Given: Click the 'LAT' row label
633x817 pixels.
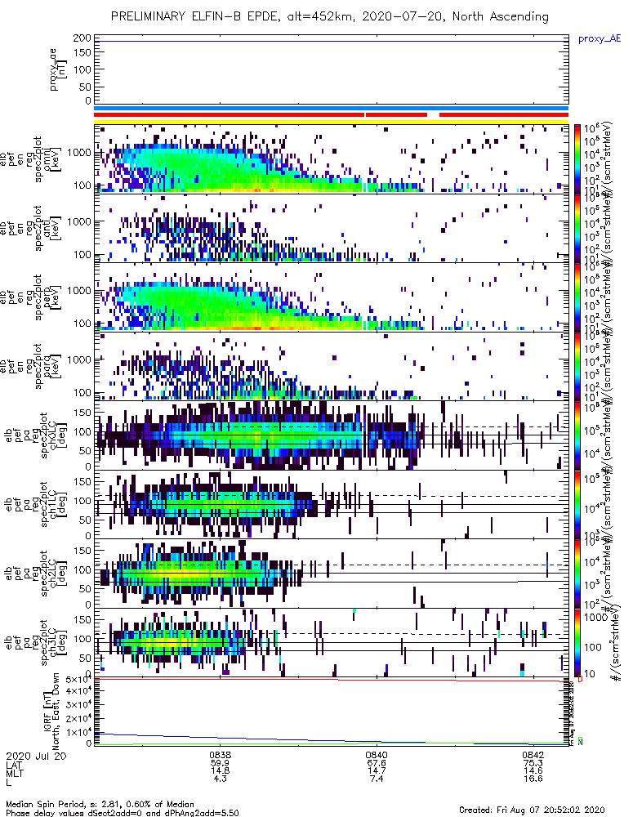Looking at the screenshot, I should pyautogui.click(x=14, y=765).
